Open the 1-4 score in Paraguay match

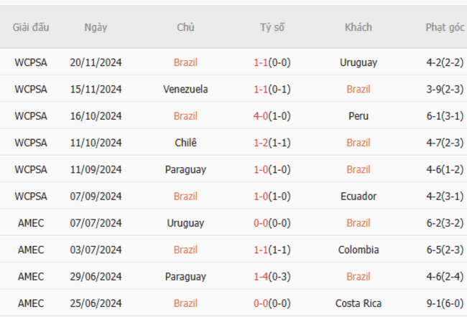click(261, 276)
